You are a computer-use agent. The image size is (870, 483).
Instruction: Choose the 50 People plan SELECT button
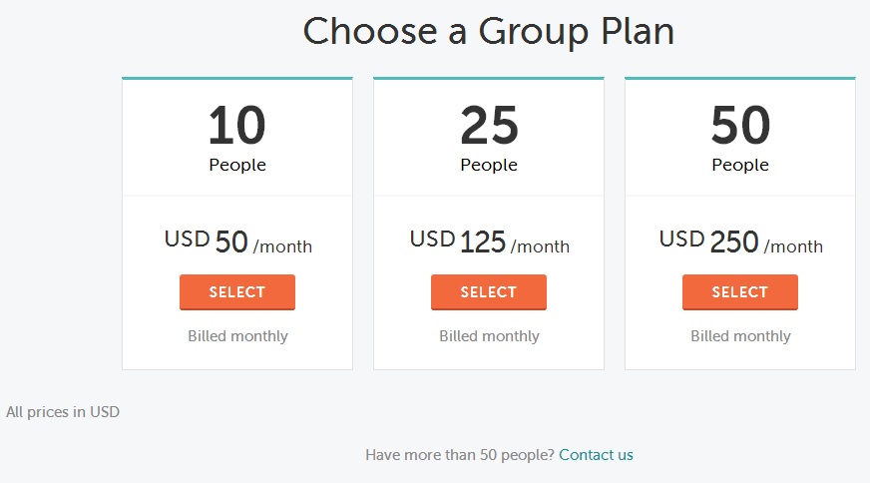(739, 292)
